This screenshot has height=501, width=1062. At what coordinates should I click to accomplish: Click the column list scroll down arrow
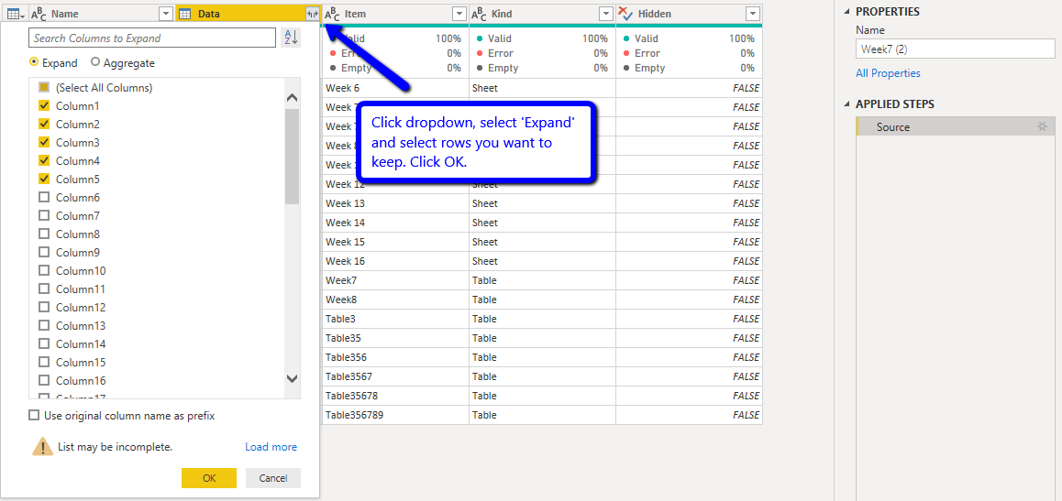click(x=292, y=379)
